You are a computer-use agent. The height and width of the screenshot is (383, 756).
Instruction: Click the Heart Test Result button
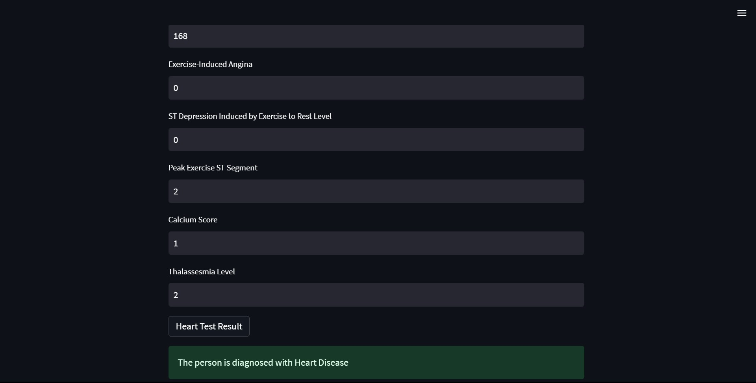click(x=209, y=326)
